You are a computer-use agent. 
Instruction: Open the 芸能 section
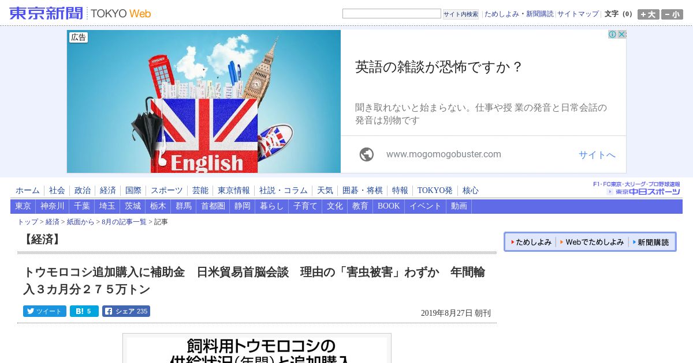pyautogui.click(x=200, y=191)
